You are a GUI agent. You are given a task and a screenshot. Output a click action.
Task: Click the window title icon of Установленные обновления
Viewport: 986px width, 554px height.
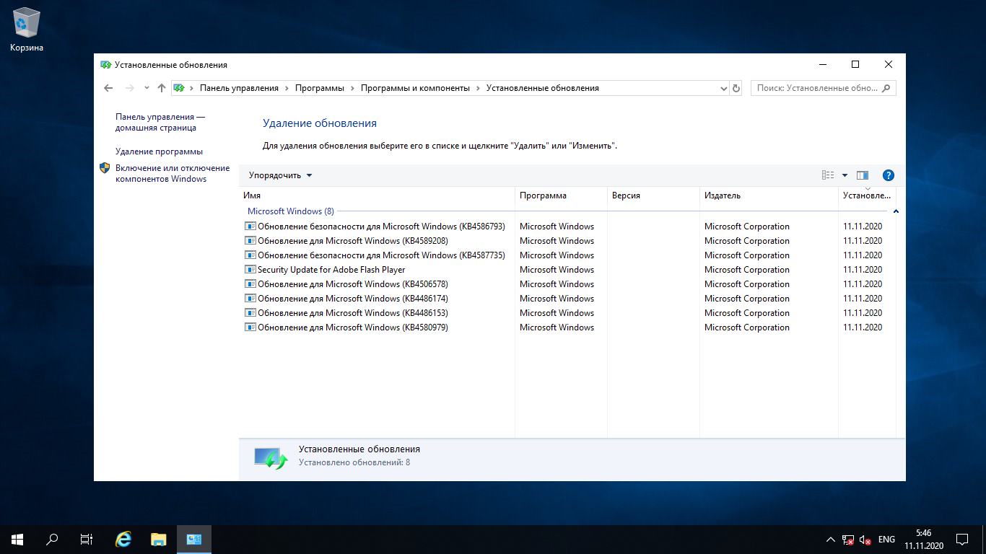tap(105, 65)
